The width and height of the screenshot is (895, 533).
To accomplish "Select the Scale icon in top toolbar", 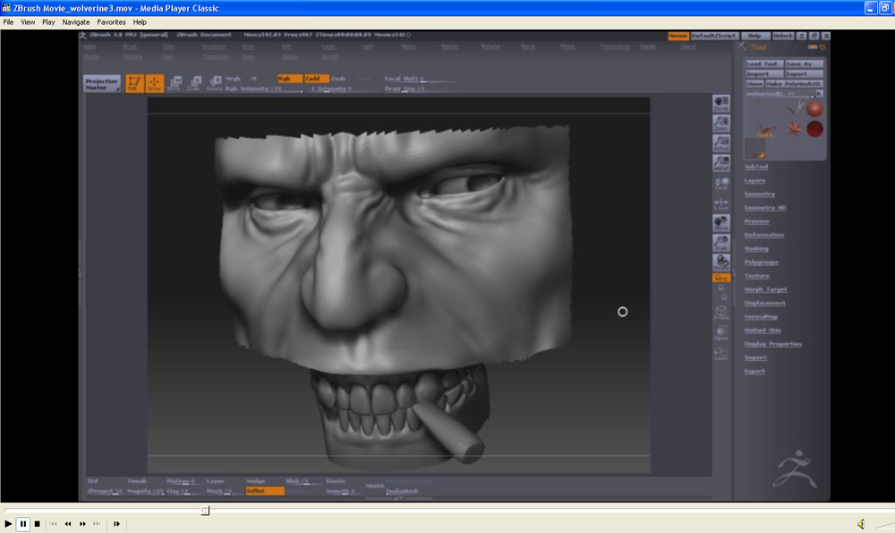I will click(193, 83).
